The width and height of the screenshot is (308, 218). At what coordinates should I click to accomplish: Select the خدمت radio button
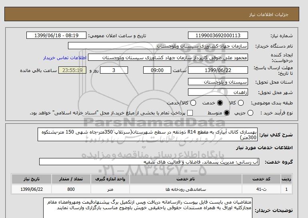220,103
